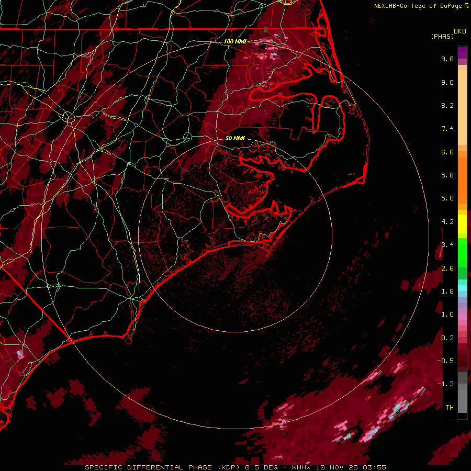The image size is (471, 471).
Task: Click the [PHAS] legend unit label
Action: 442,36
